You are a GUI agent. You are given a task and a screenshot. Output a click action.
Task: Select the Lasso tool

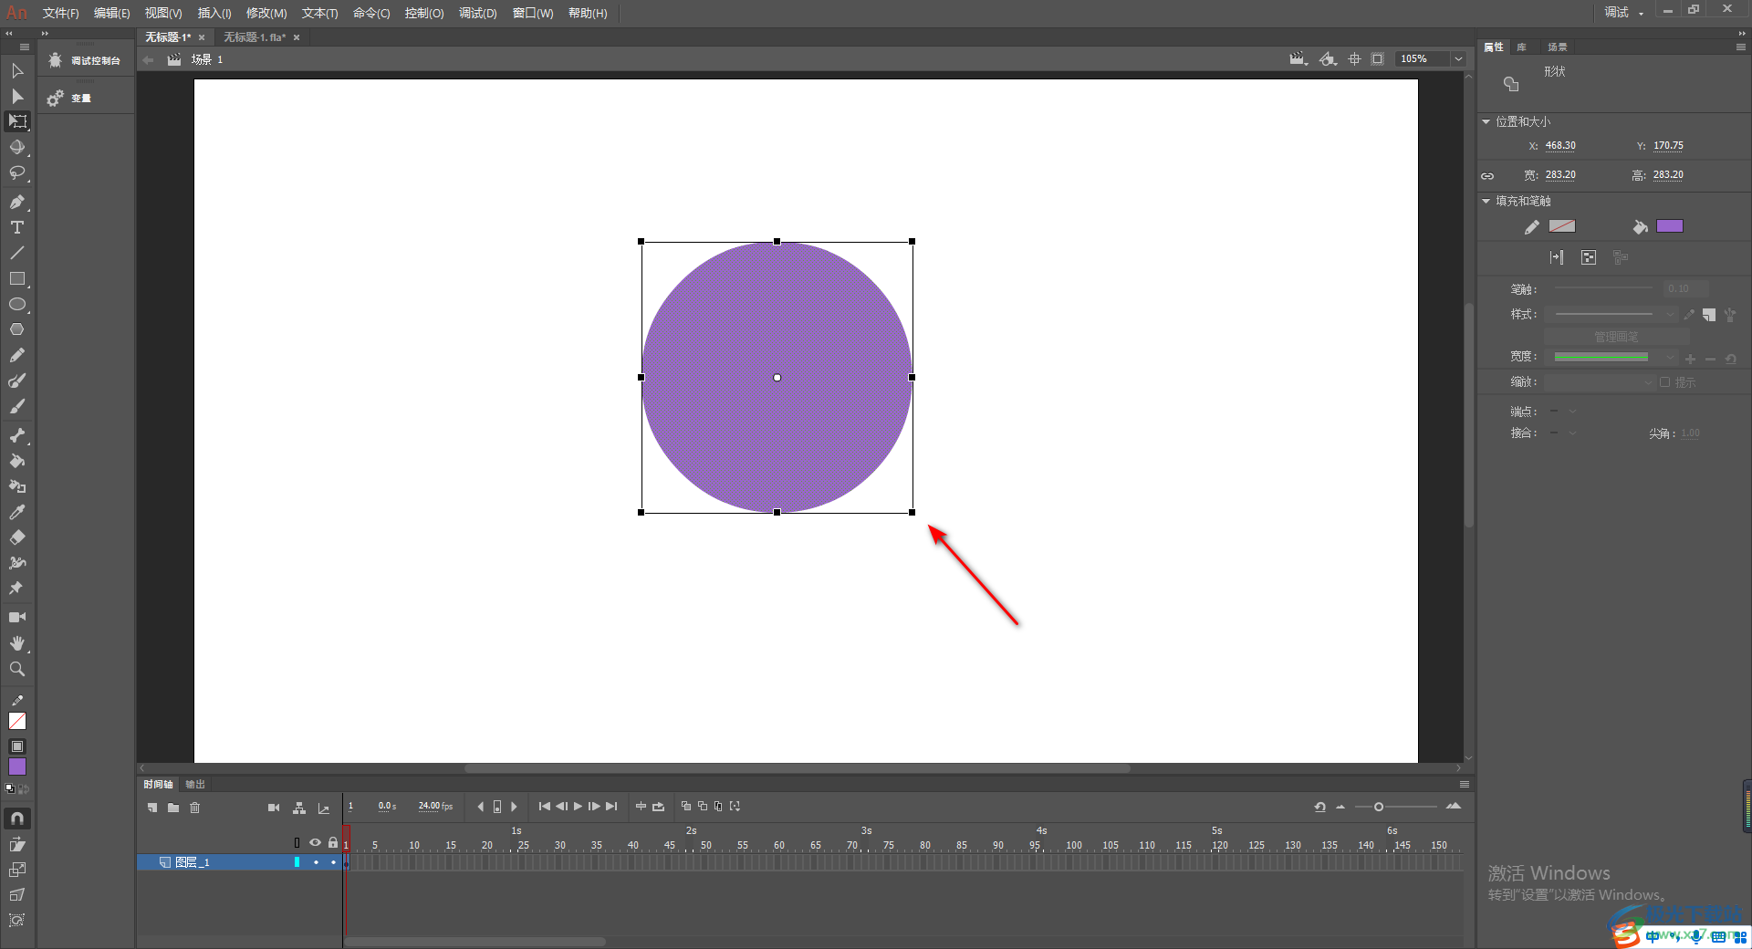pyautogui.click(x=17, y=172)
